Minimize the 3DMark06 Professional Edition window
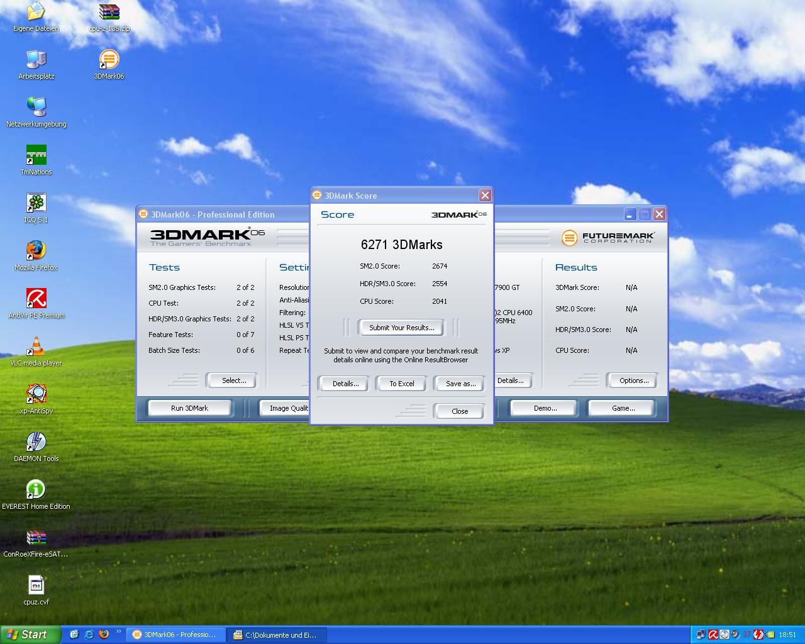805x644 pixels. click(630, 214)
